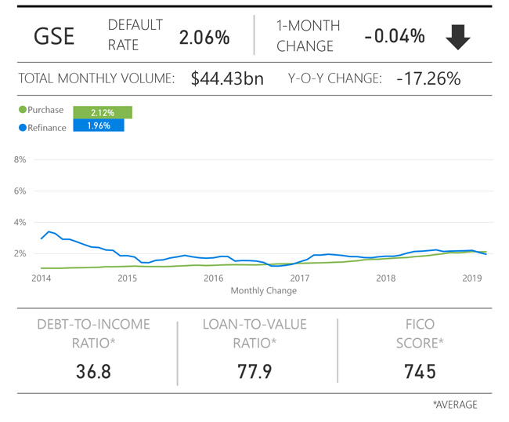This screenshot has height=422, width=509.
Task: Click the 2014 x-axis label
Action: pos(41,278)
